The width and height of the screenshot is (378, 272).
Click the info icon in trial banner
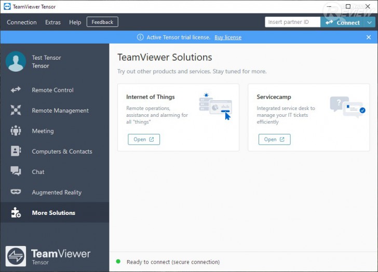tap(140, 37)
